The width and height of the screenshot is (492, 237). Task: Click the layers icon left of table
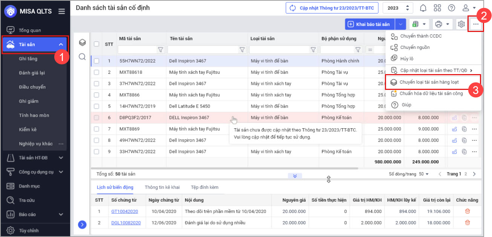coord(82,43)
